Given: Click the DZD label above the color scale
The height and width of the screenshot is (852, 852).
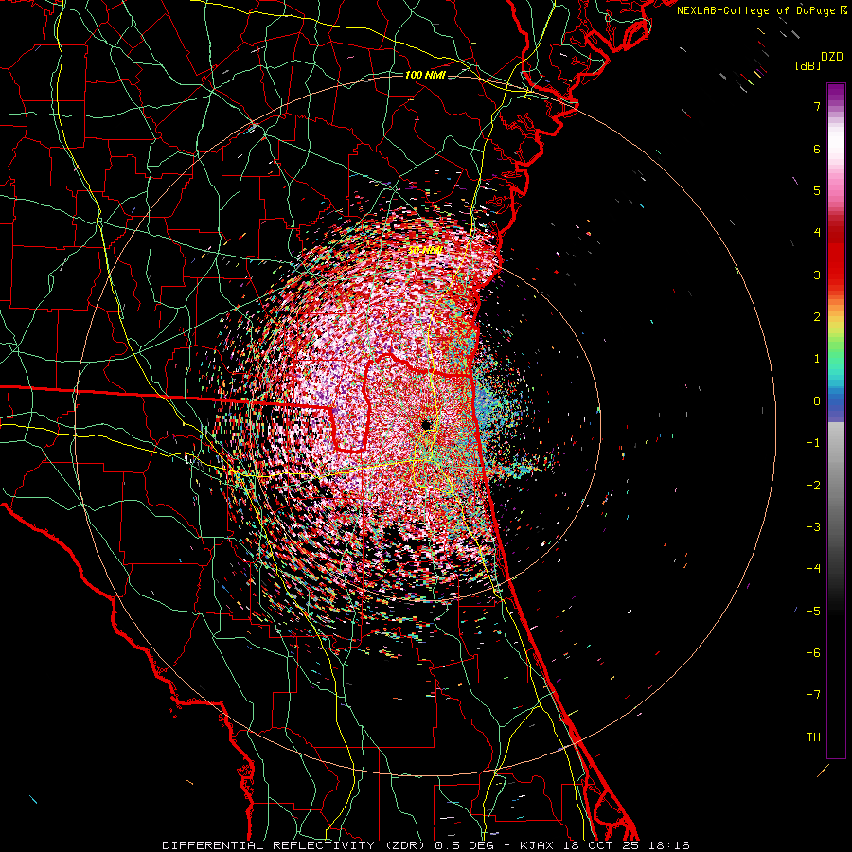Looking at the screenshot, I should click(x=832, y=57).
